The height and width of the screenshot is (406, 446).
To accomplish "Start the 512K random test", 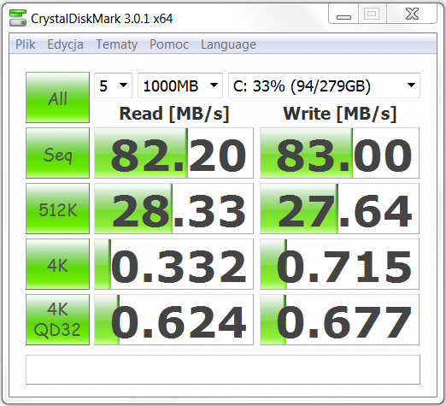I will click(x=57, y=209).
